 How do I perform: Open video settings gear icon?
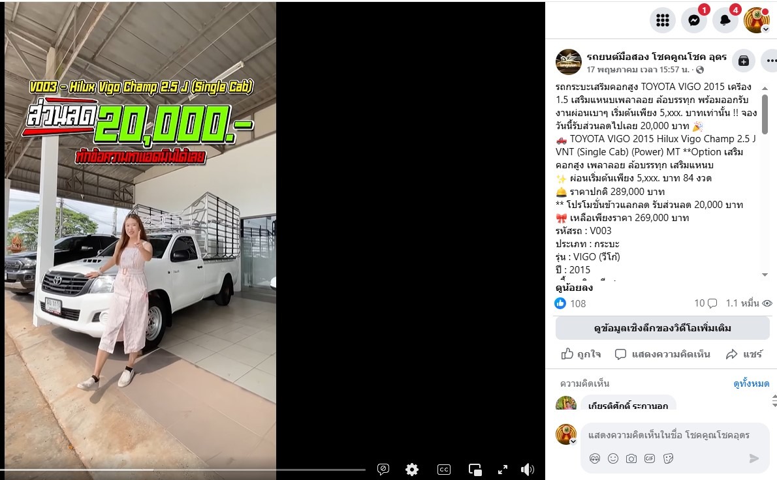[412, 469]
